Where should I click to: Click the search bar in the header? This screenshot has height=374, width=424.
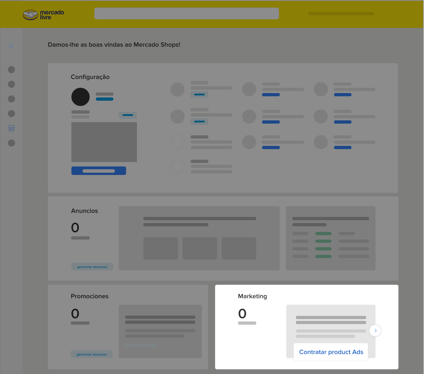[x=187, y=14]
